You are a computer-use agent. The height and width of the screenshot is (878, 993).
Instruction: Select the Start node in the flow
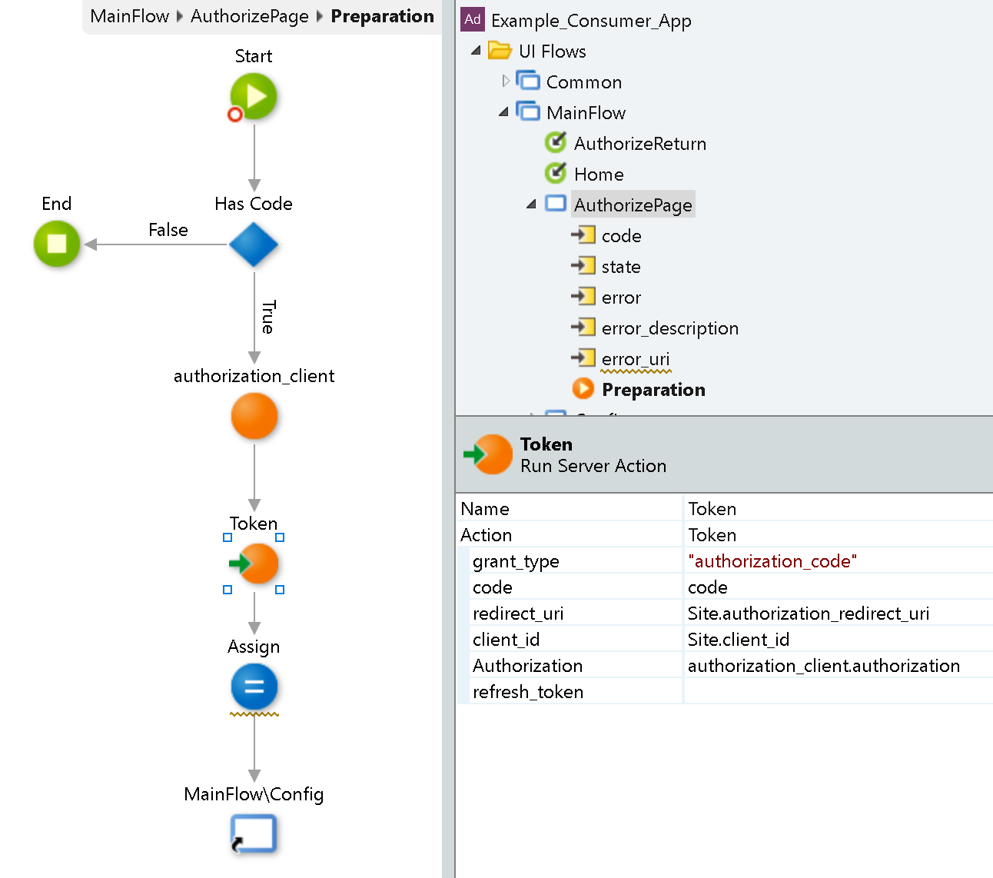pos(254,96)
